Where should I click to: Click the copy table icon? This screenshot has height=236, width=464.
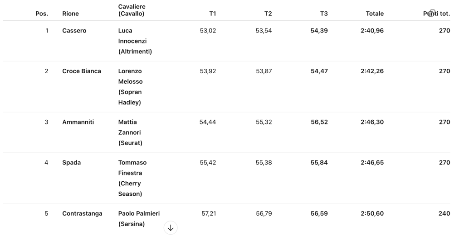(x=432, y=13)
